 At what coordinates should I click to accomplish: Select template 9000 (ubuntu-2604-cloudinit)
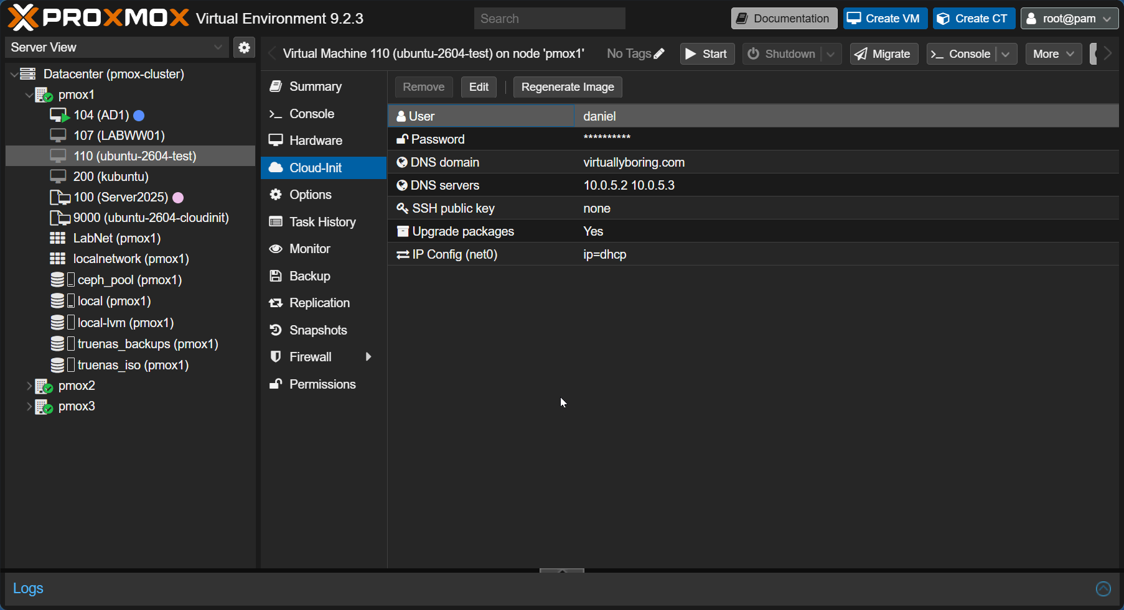point(151,218)
